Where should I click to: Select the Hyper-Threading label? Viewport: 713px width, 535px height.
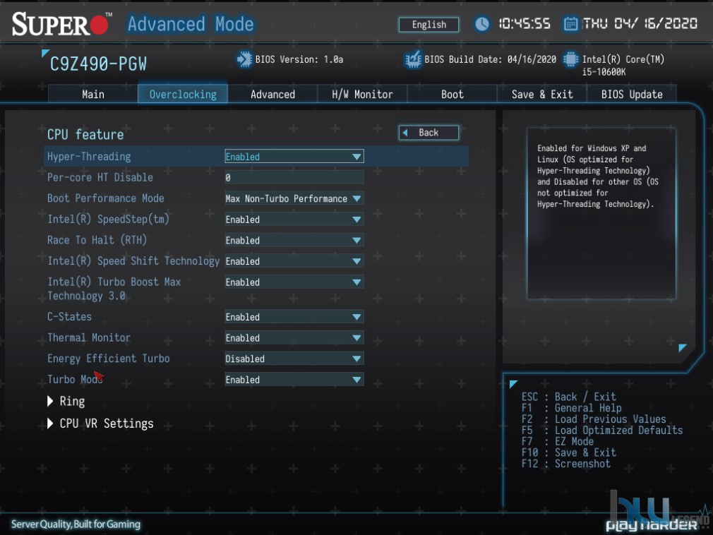89,157
